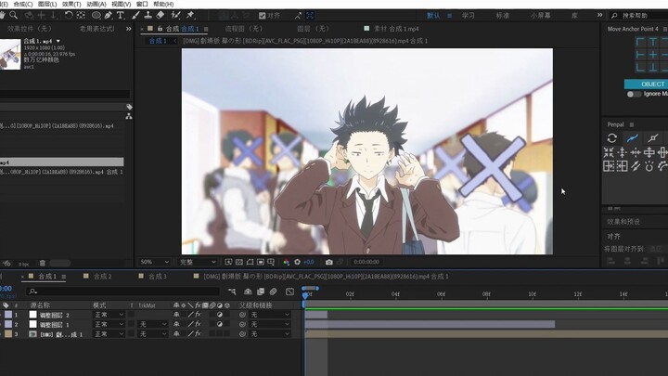Screen dimensions: 668x376
Task: Click the reset exposure icon
Action: click(x=298, y=262)
